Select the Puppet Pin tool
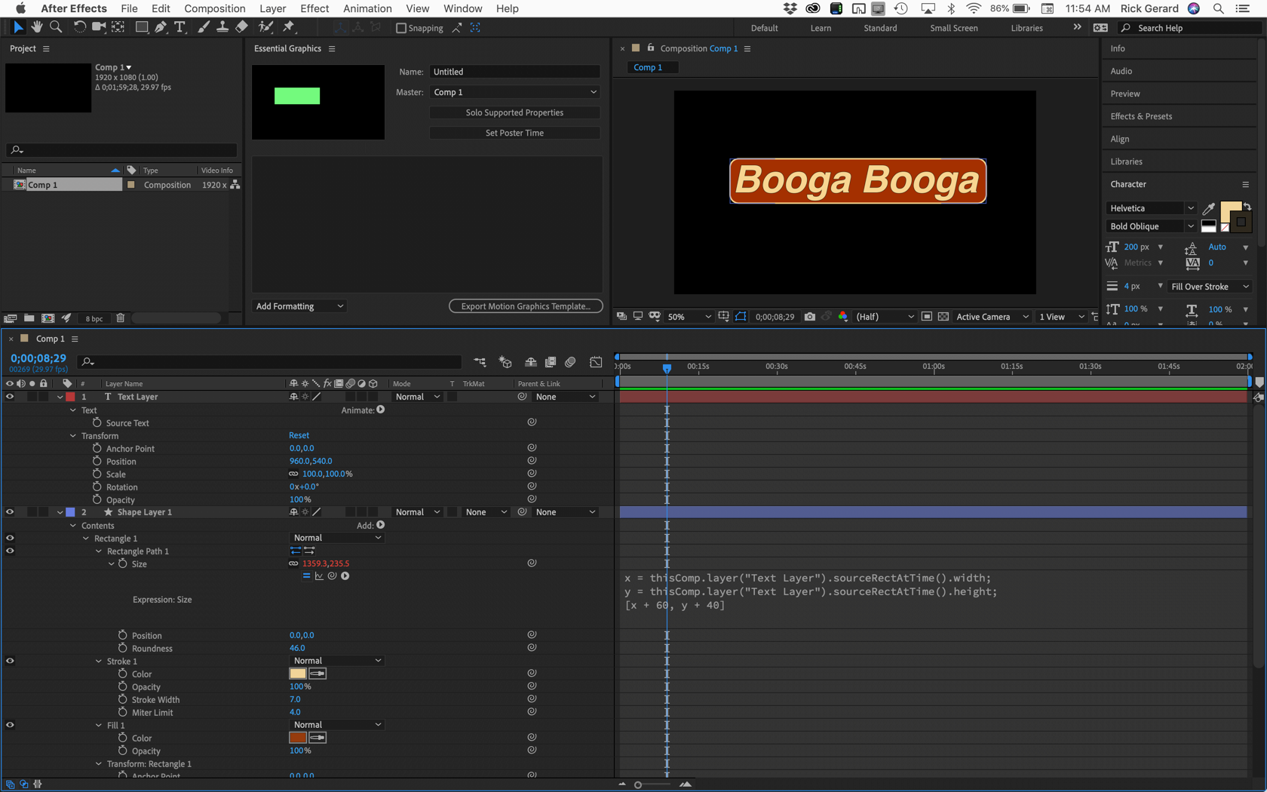The width and height of the screenshot is (1267, 792). [x=288, y=27]
